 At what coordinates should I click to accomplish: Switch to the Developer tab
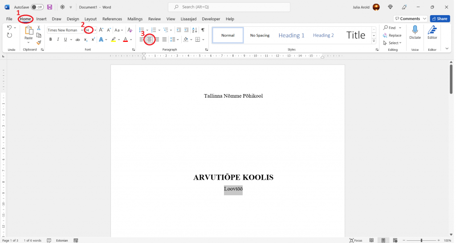[211, 19]
